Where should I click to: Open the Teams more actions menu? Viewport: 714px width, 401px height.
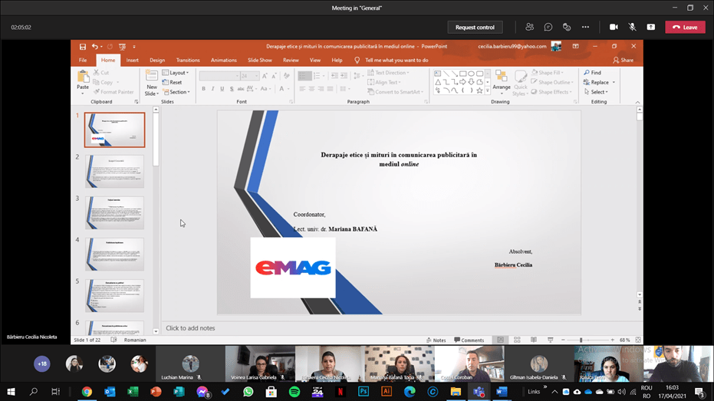click(585, 27)
